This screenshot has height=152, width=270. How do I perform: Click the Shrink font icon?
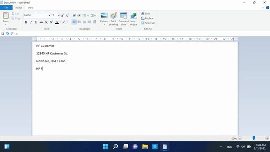tap(67, 15)
